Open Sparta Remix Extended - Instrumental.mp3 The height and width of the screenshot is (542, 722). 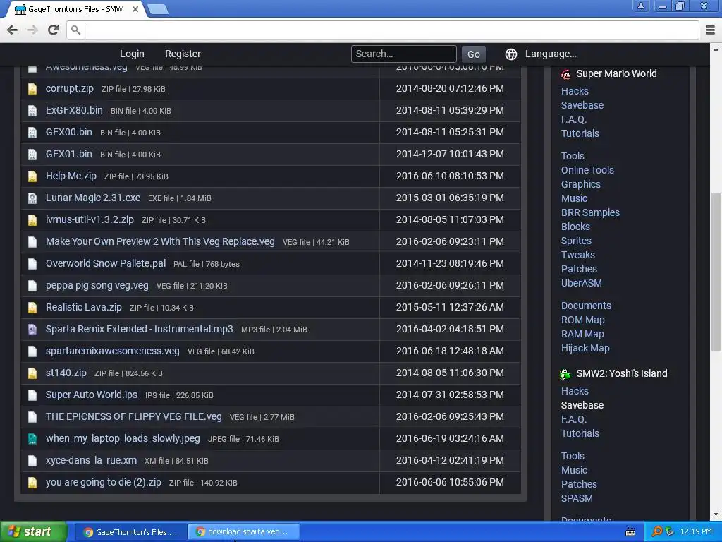(x=139, y=329)
